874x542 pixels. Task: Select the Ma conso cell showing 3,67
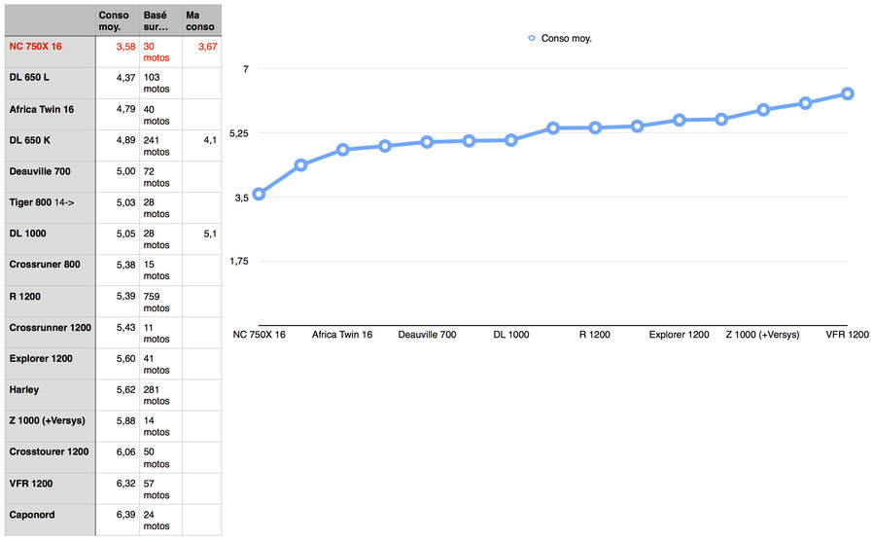click(202, 52)
